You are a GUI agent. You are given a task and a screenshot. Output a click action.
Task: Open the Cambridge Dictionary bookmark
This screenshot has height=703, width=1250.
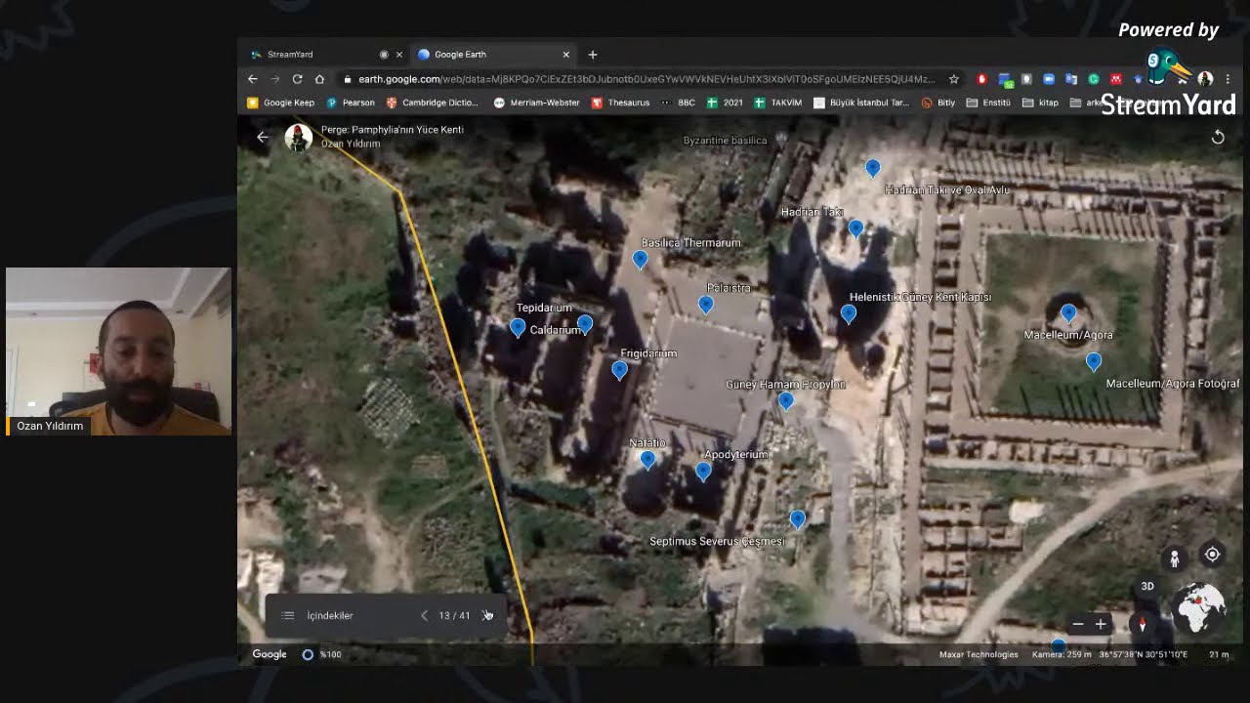click(x=433, y=103)
